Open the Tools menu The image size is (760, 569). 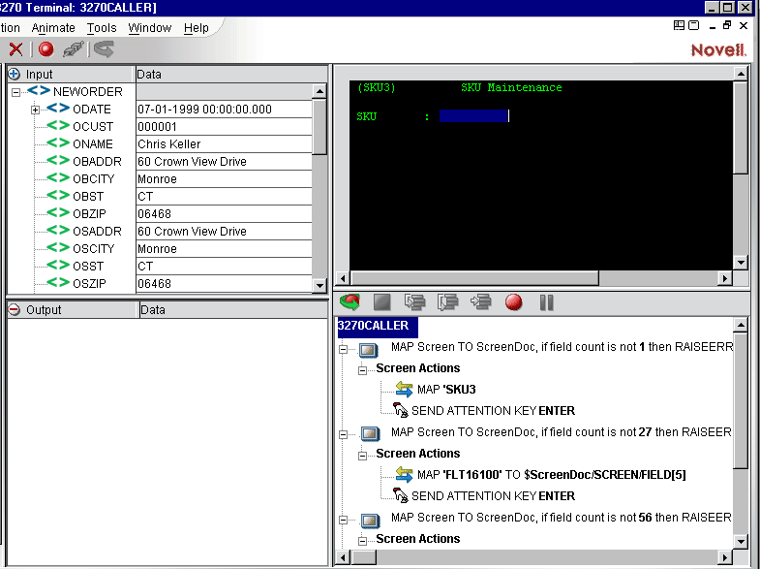102,28
